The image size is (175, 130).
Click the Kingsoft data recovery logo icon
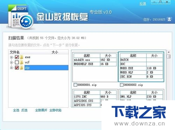21,17
